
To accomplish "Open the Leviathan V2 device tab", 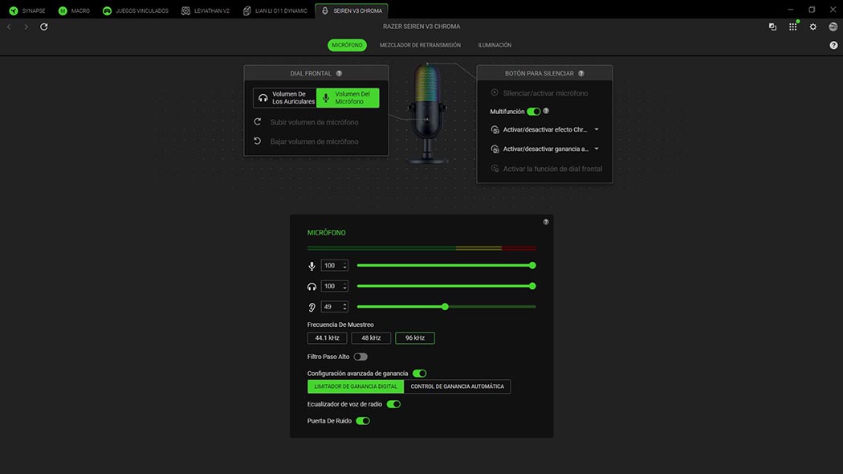I will pyautogui.click(x=206, y=10).
